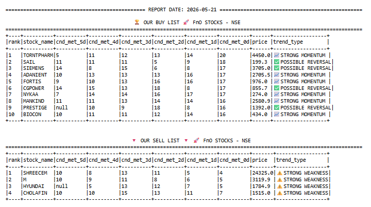Select the CGPOWER stock name

pyautogui.click(x=33, y=88)
